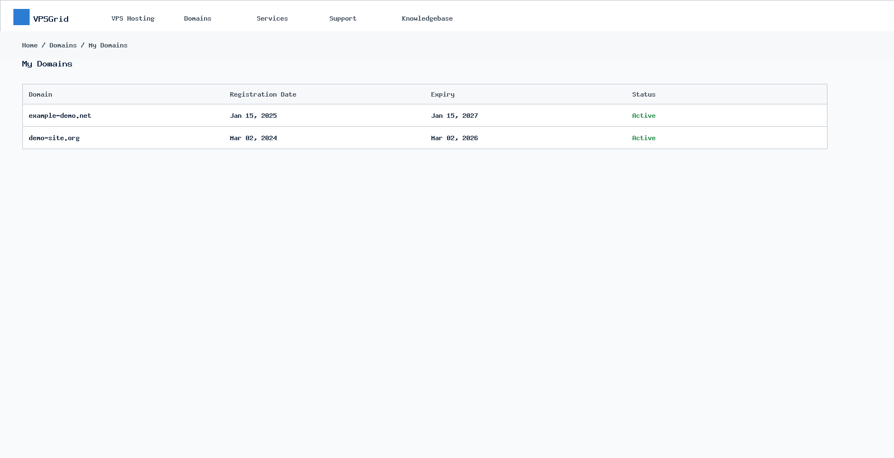Open the Knowledgebase page
The width and height of the screenshot is (894, 458).
(427, 18)
